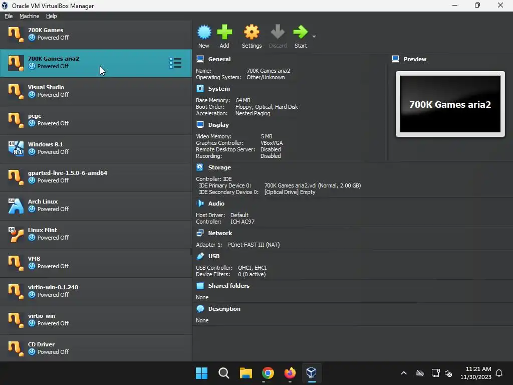Click the Display section monitor icon
Viewport: 513px width, 385px height.
click(200, 124)
